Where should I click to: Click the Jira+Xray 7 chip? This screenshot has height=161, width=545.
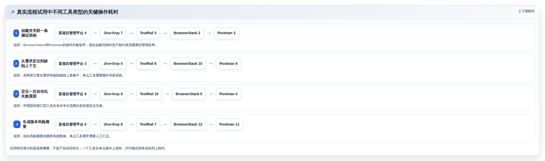click(x=113, y=33)
